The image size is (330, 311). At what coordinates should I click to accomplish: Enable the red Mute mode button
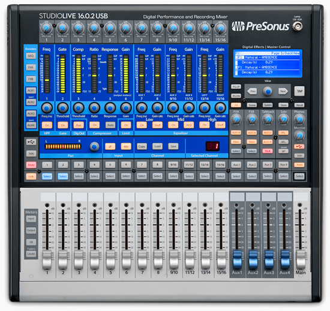point(31,165)
